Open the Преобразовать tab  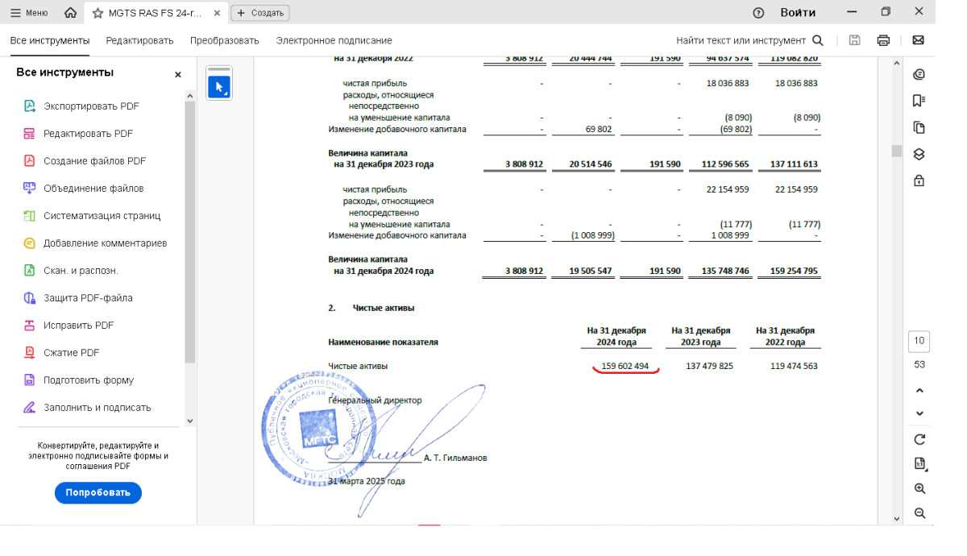point(225,40)
